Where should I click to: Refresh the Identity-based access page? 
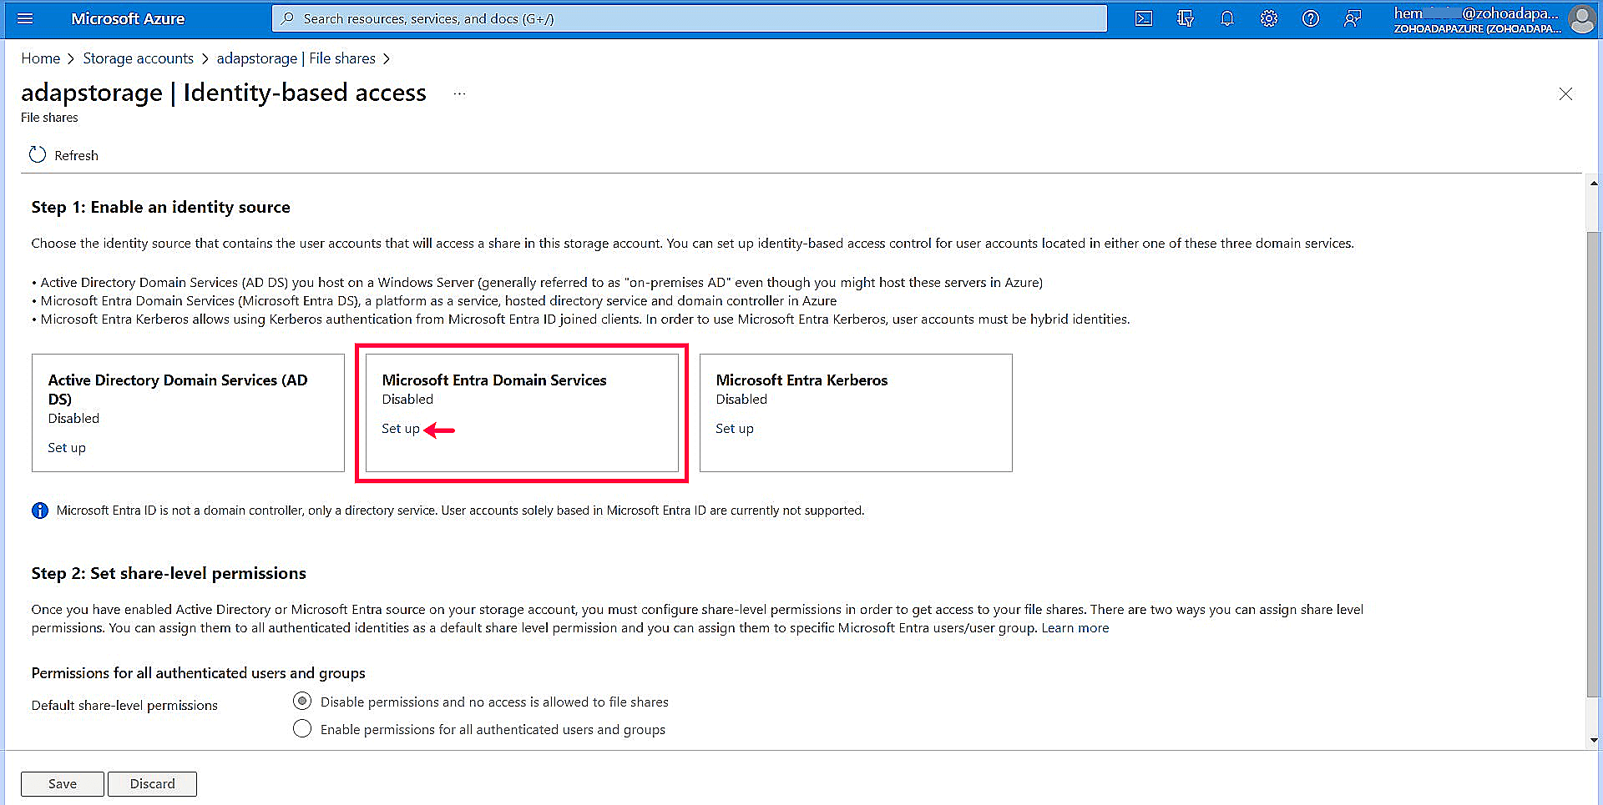tap(63, 155)
